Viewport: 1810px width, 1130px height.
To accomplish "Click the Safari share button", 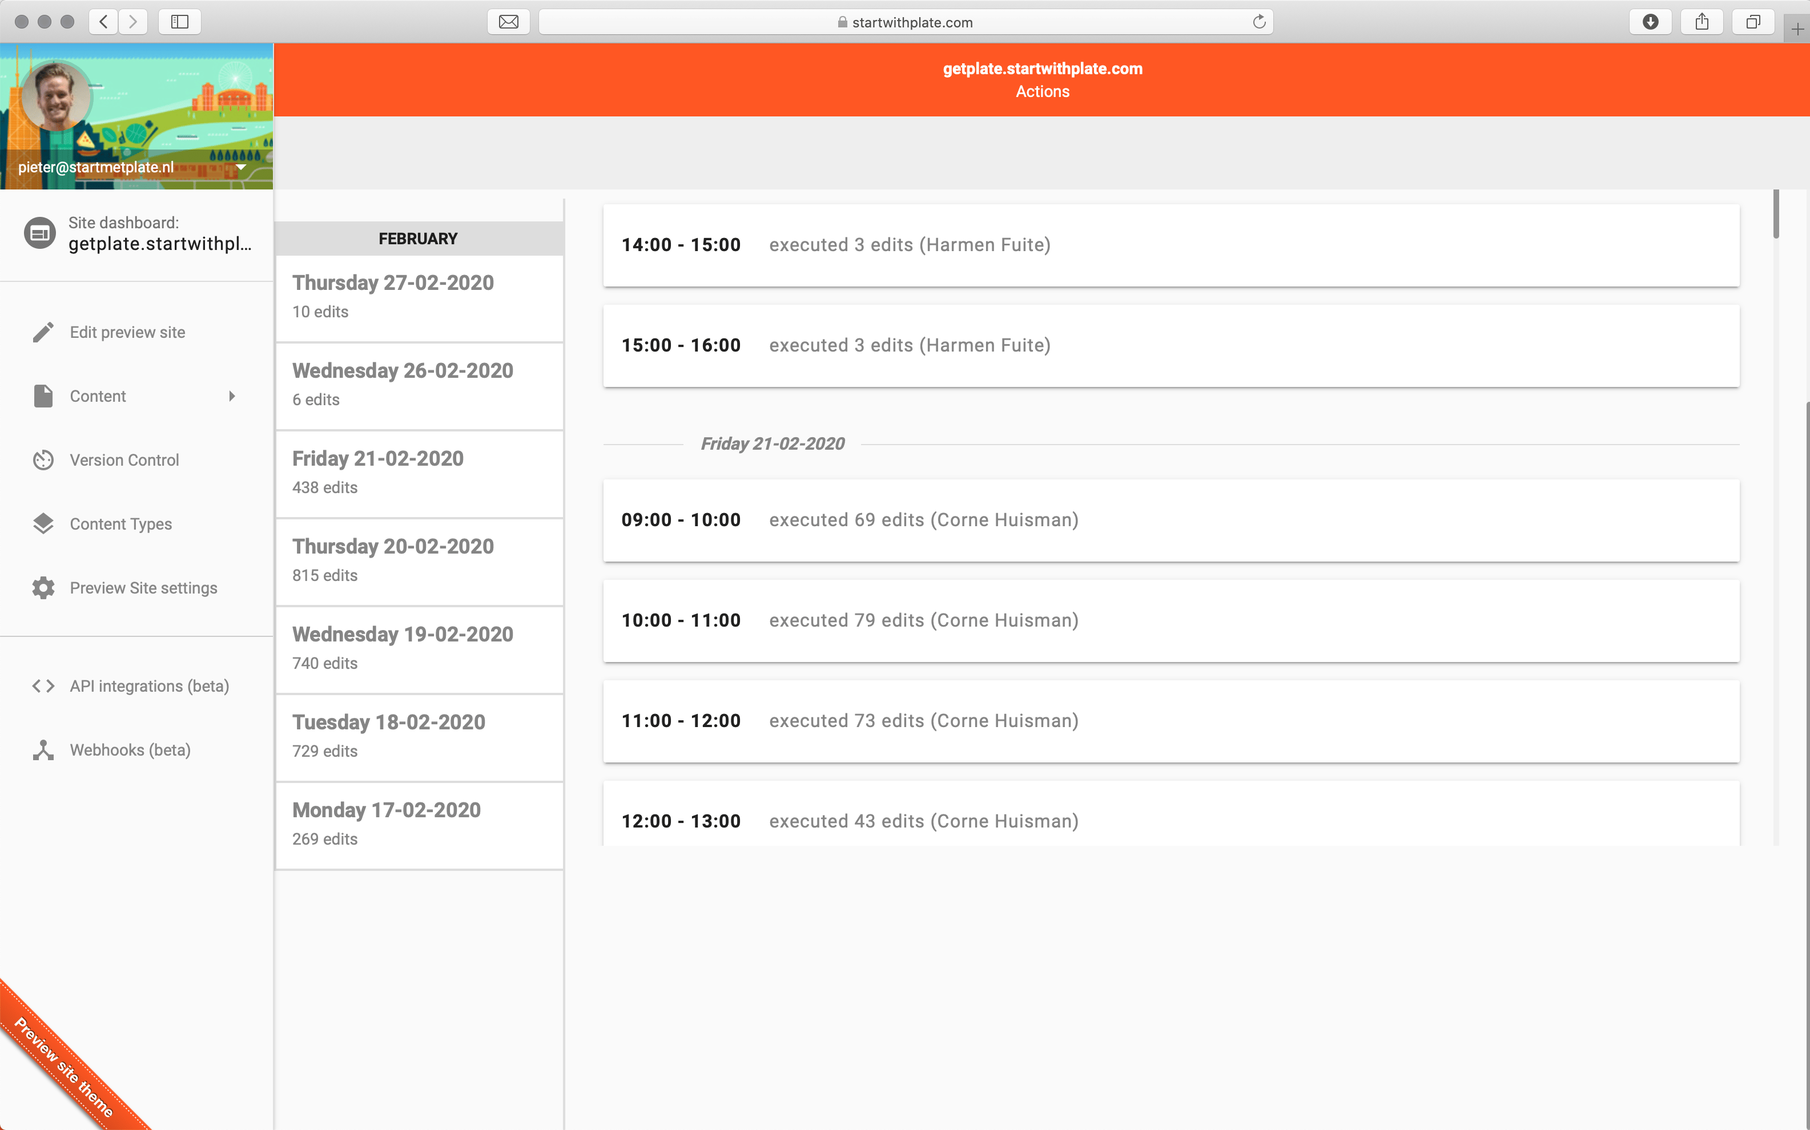I will click(x=1702, y=22).
